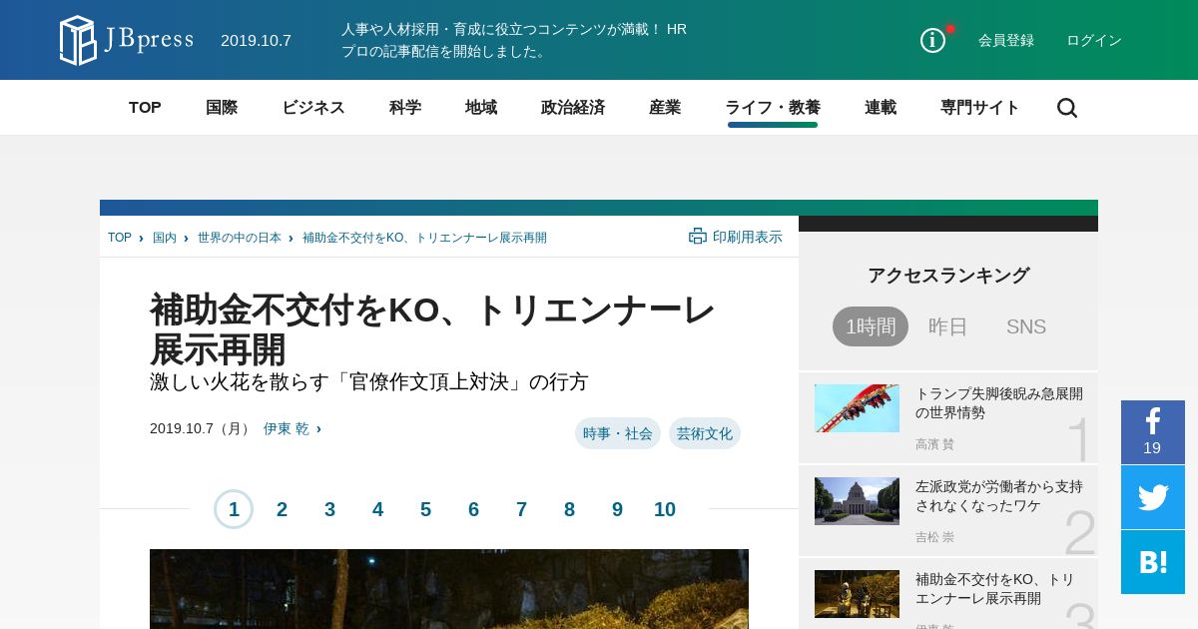Go to article page 2

[282, 509]
